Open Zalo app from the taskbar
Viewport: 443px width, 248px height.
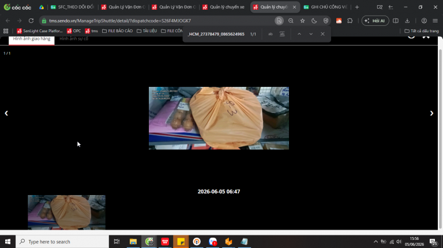pyautogui.click(x=213, y=242)
